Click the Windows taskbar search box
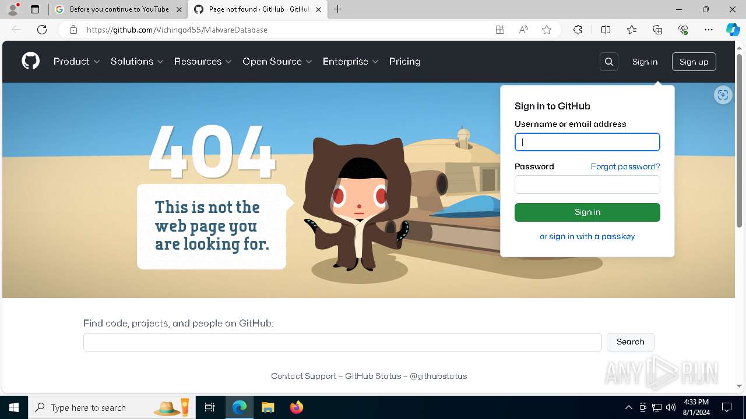746x419 pixels. 111,407
